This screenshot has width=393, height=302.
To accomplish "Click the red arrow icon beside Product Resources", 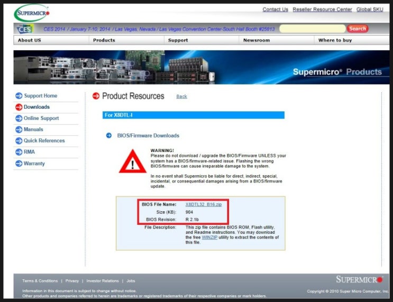I will pyautogui.click(x=96, y=96).
